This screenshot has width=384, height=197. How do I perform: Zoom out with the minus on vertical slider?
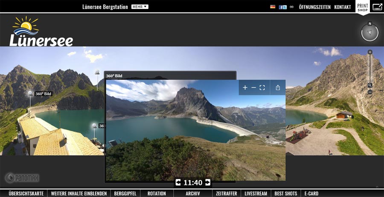coord(370,92)
